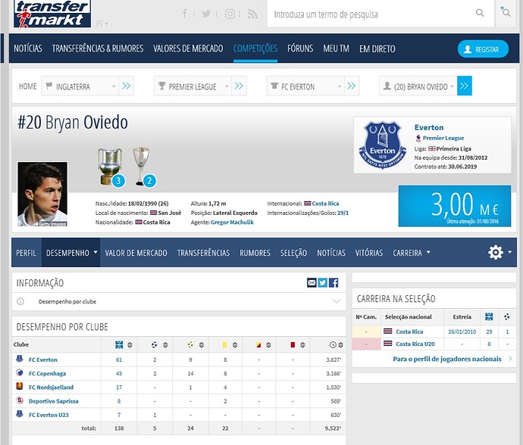Switch to the Valor de Mercado tab
Viewport: 523px width, 445px height.
click(x=136, y=253)
